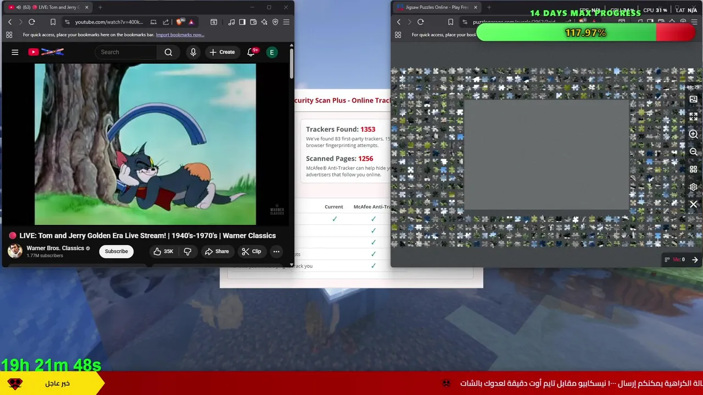Close the Tom and Jerry tab
Viewport: 703px width, 395px height.
pos(86,7)
